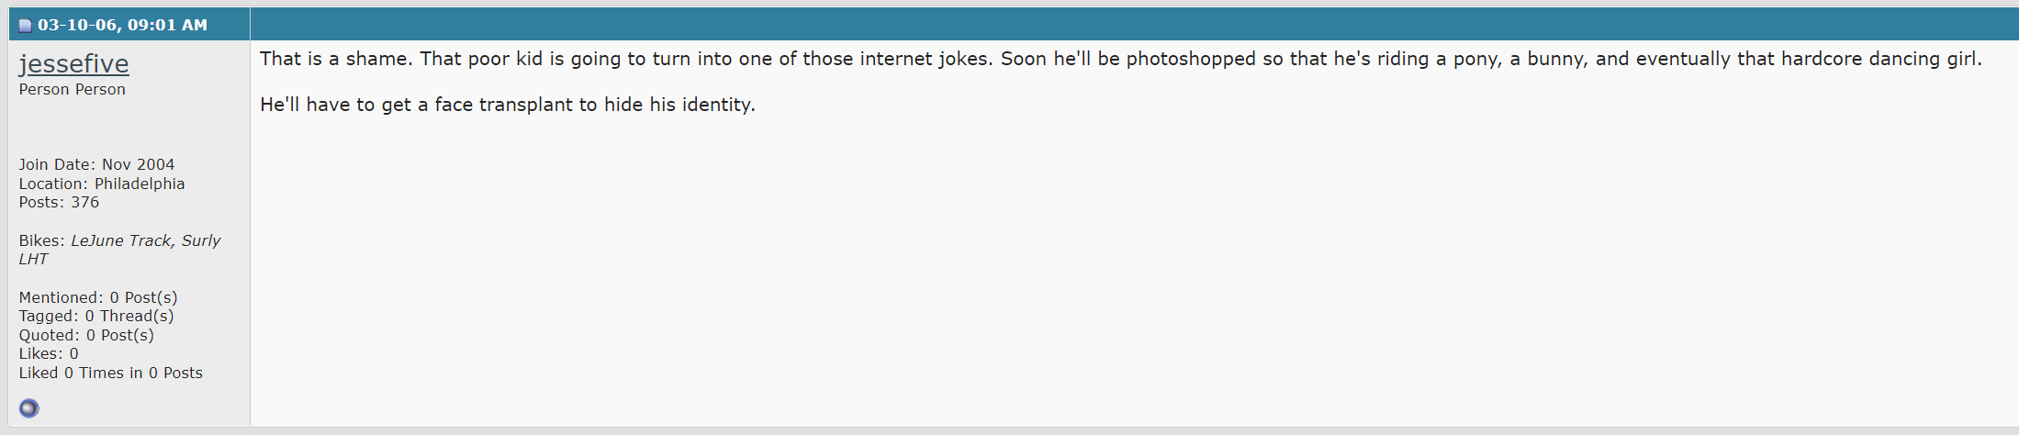2019x435 pixels.
Task: Click the word 'photoshopped' in the post
Action: coord(1190,59)
